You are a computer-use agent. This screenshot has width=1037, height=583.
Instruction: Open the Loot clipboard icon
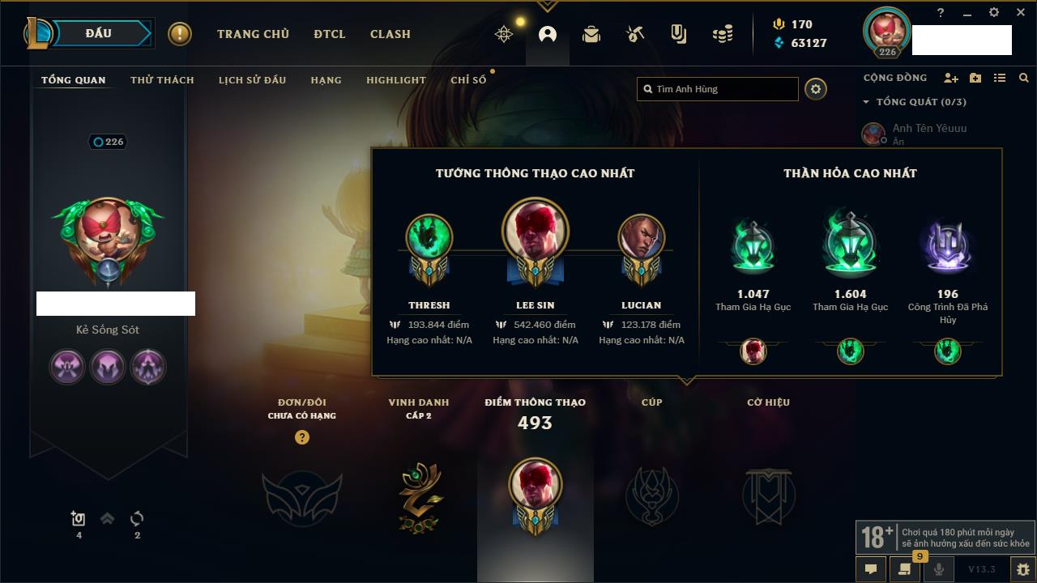tap(678, 34)
